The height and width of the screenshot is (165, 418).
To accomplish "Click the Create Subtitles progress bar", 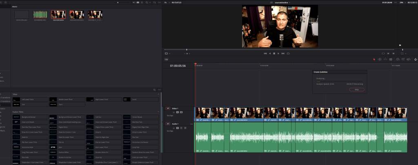I will pos(339,81).
